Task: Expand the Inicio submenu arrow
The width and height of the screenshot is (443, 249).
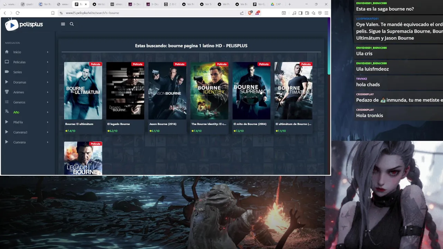Action: click(47, 52)
